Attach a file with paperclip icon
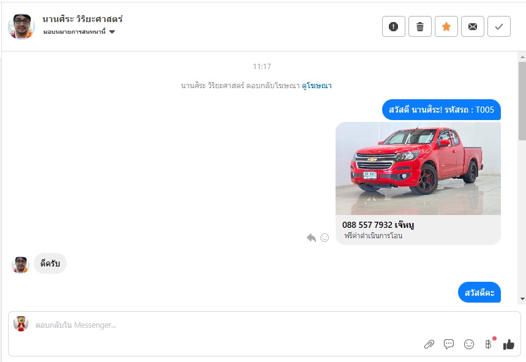This screenshot has height=362, width=526. 429,344
